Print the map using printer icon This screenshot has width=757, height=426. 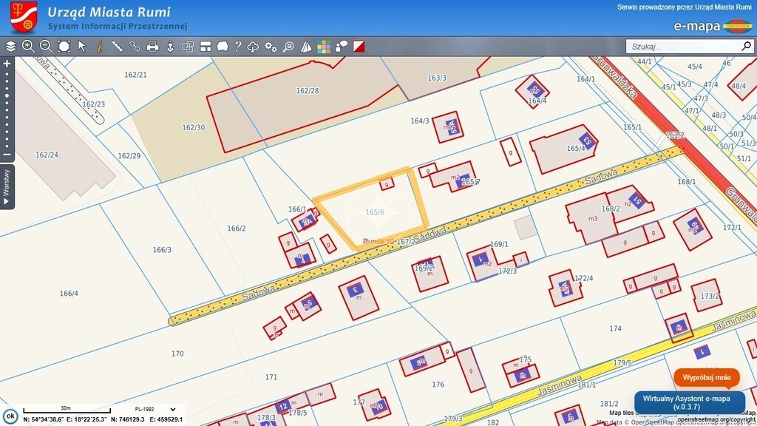click(x=152, y=47)
